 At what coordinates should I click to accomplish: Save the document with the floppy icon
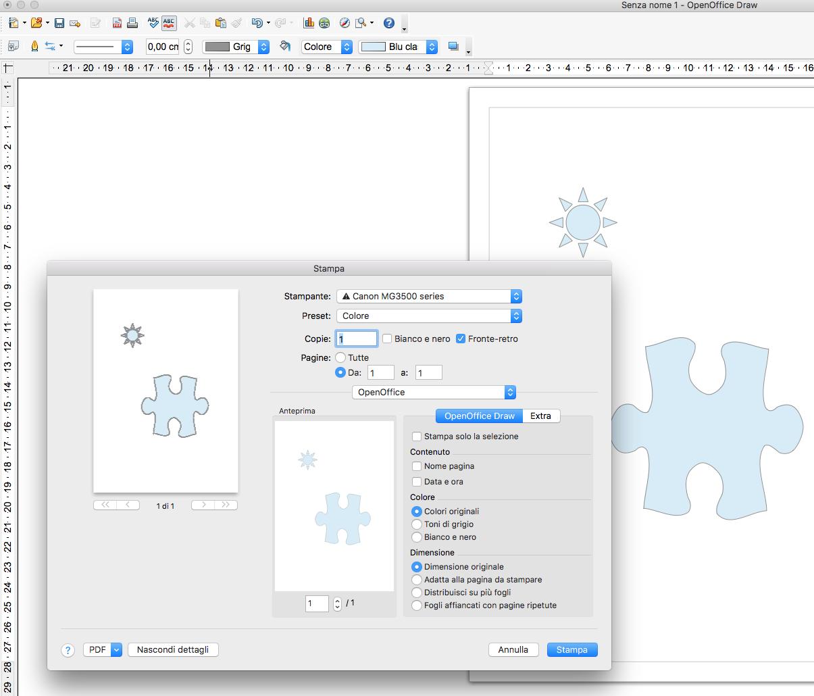tap(59, 23)
